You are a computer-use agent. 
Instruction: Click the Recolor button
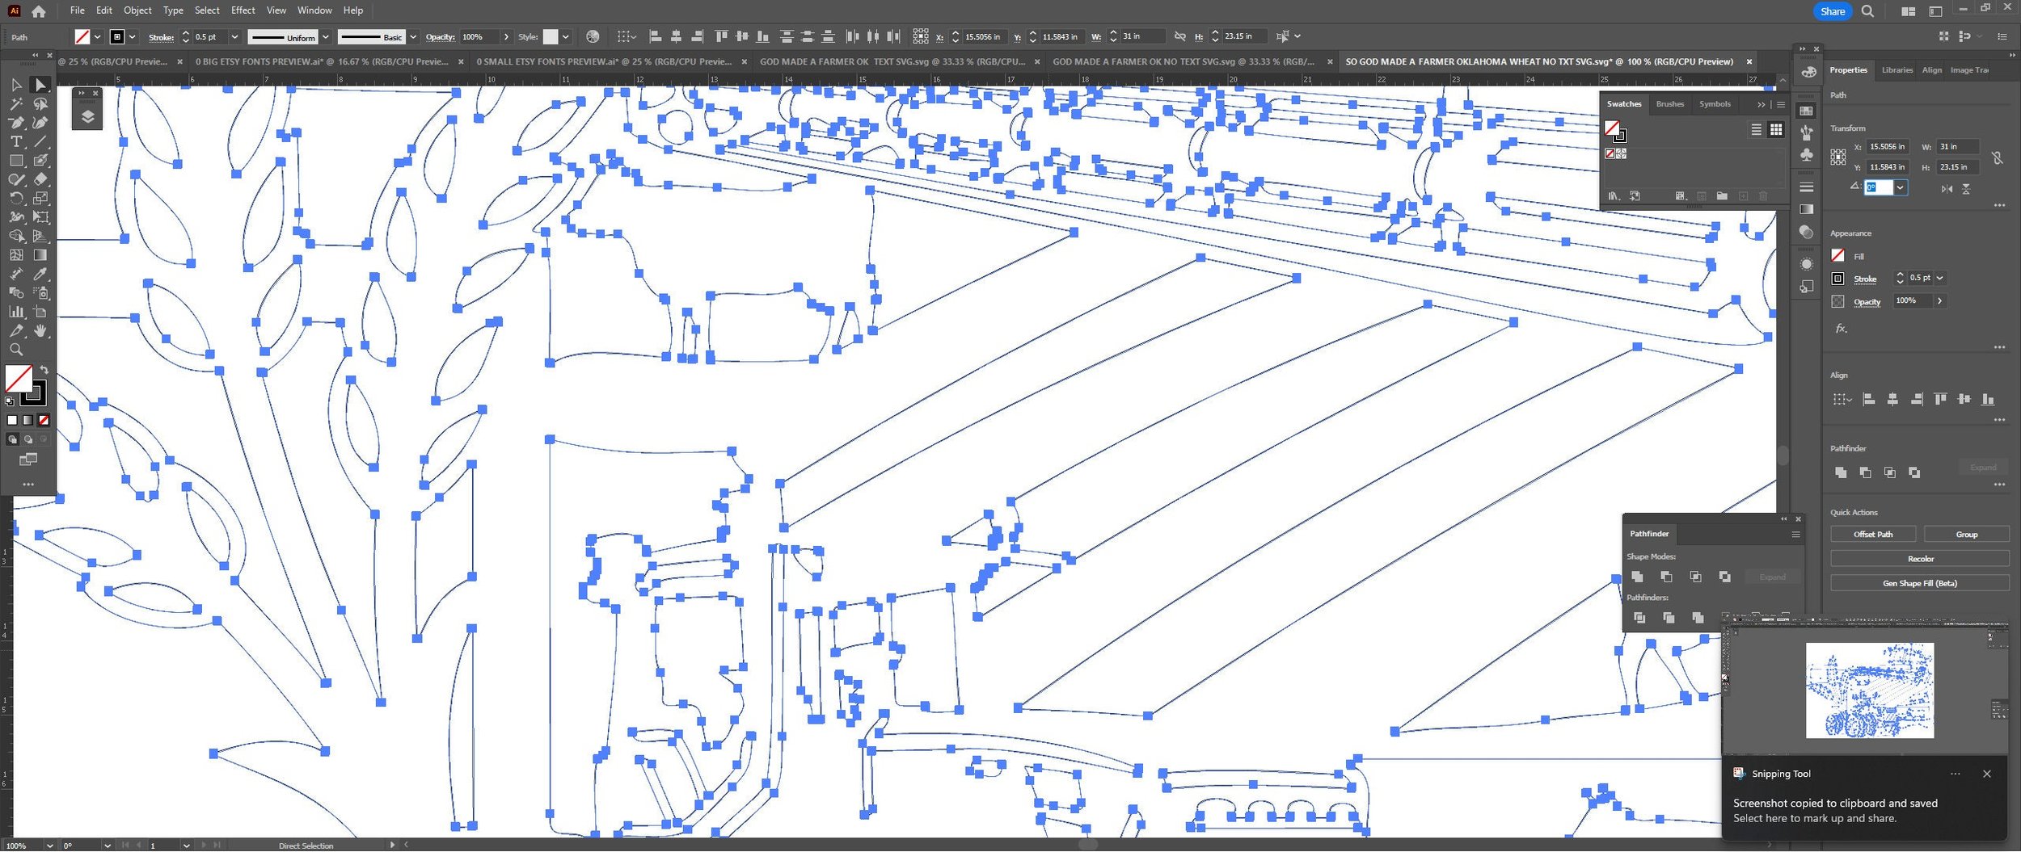(1920, 559)
